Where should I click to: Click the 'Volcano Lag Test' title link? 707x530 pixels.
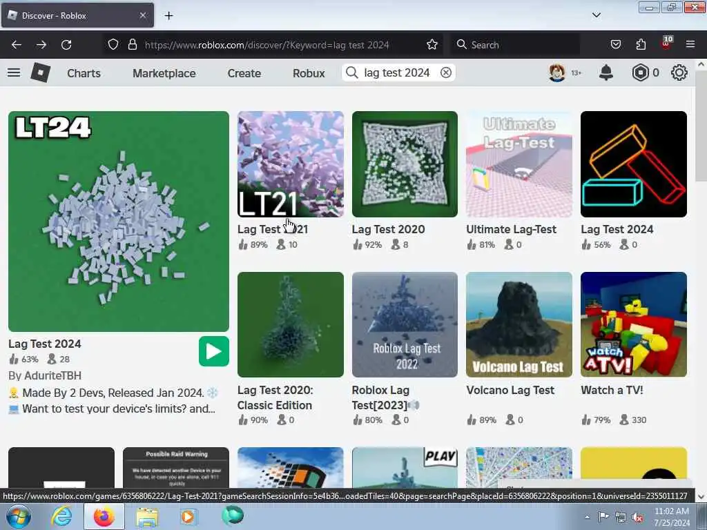(x=510, y=391)
